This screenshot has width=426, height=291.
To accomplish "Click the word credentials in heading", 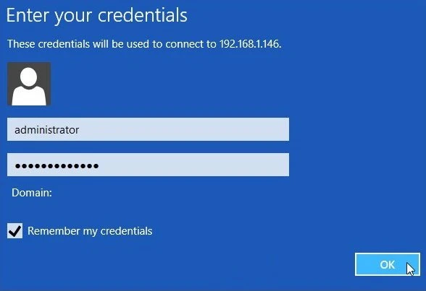I will [x=142, y=15].
